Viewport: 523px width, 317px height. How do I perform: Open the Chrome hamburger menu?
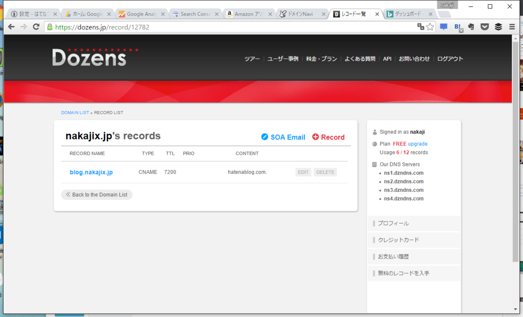(512, 27)
